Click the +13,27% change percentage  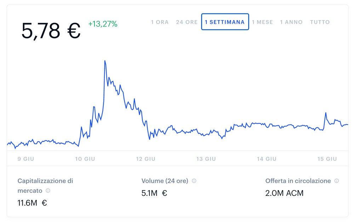tap(103, 24)
